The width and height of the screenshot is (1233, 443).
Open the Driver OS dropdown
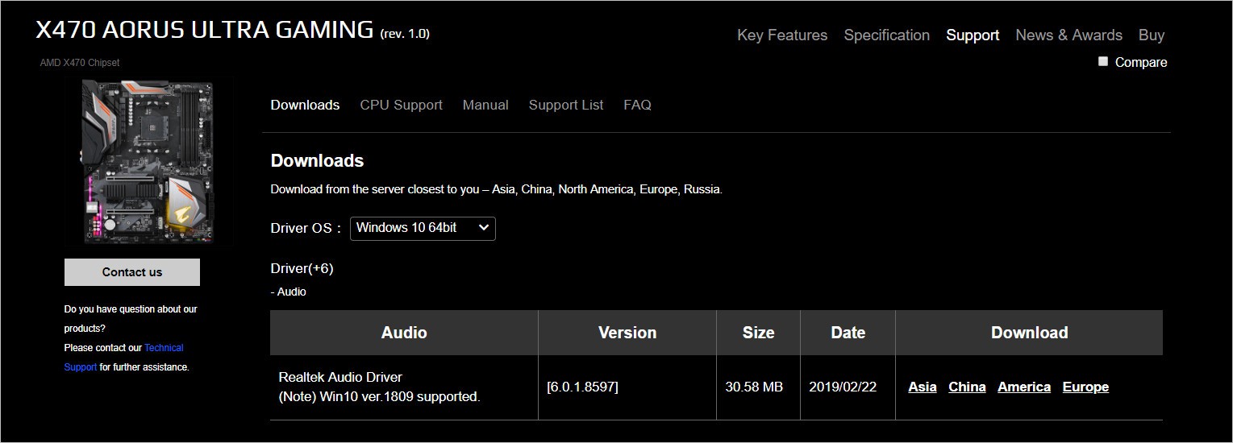423,228
